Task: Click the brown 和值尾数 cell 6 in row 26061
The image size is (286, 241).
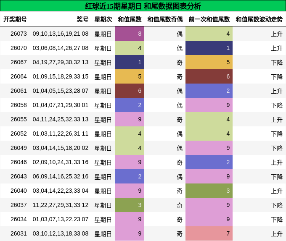Action: [130, 91]
